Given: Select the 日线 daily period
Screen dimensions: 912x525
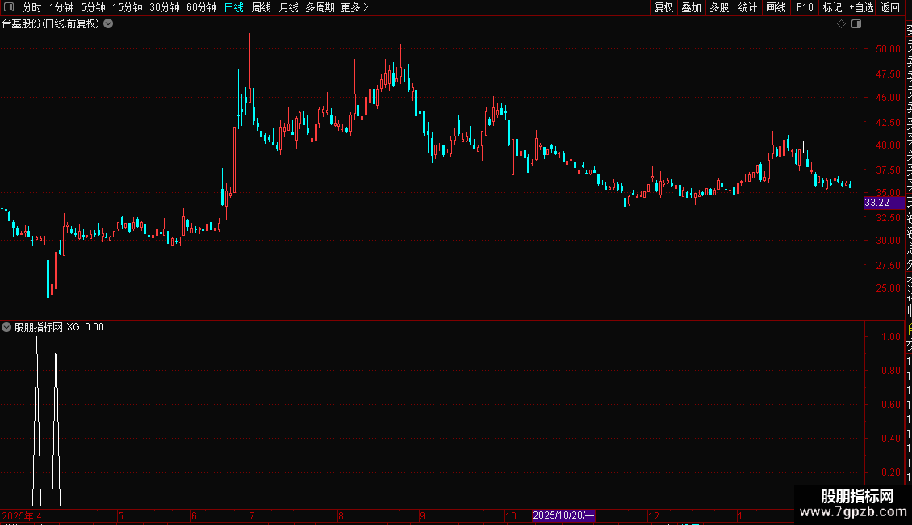Looking at the screenshot, I should point(234,7).
